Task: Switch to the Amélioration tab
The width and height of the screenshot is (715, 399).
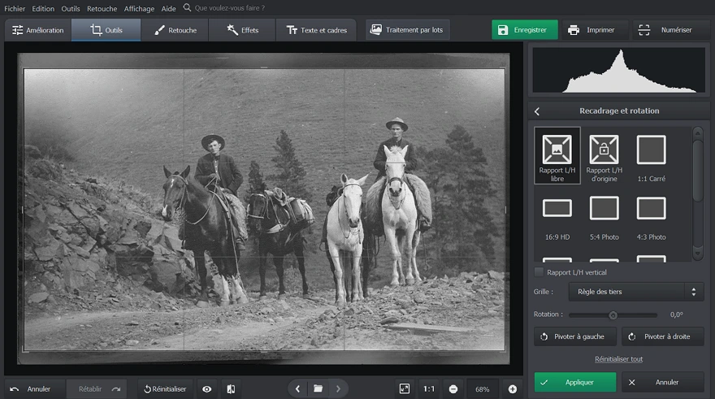Action: (38, 30)
